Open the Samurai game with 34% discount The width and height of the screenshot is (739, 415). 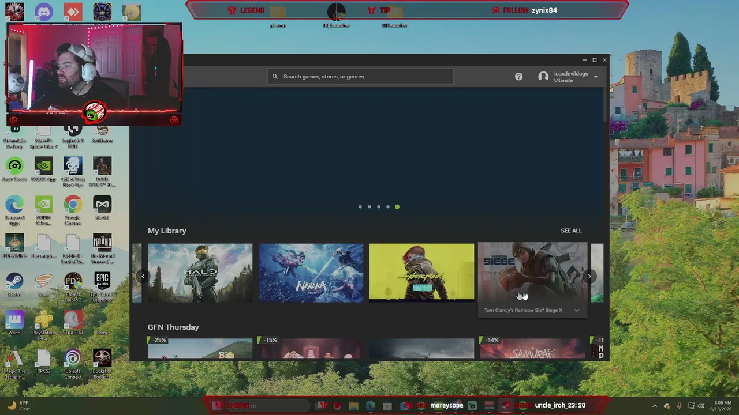pyautogui.click(x=532, y=348)
